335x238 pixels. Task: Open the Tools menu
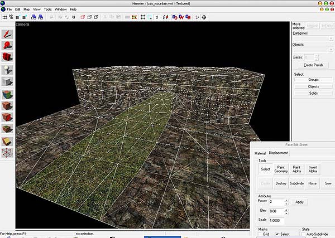[47, 9]
